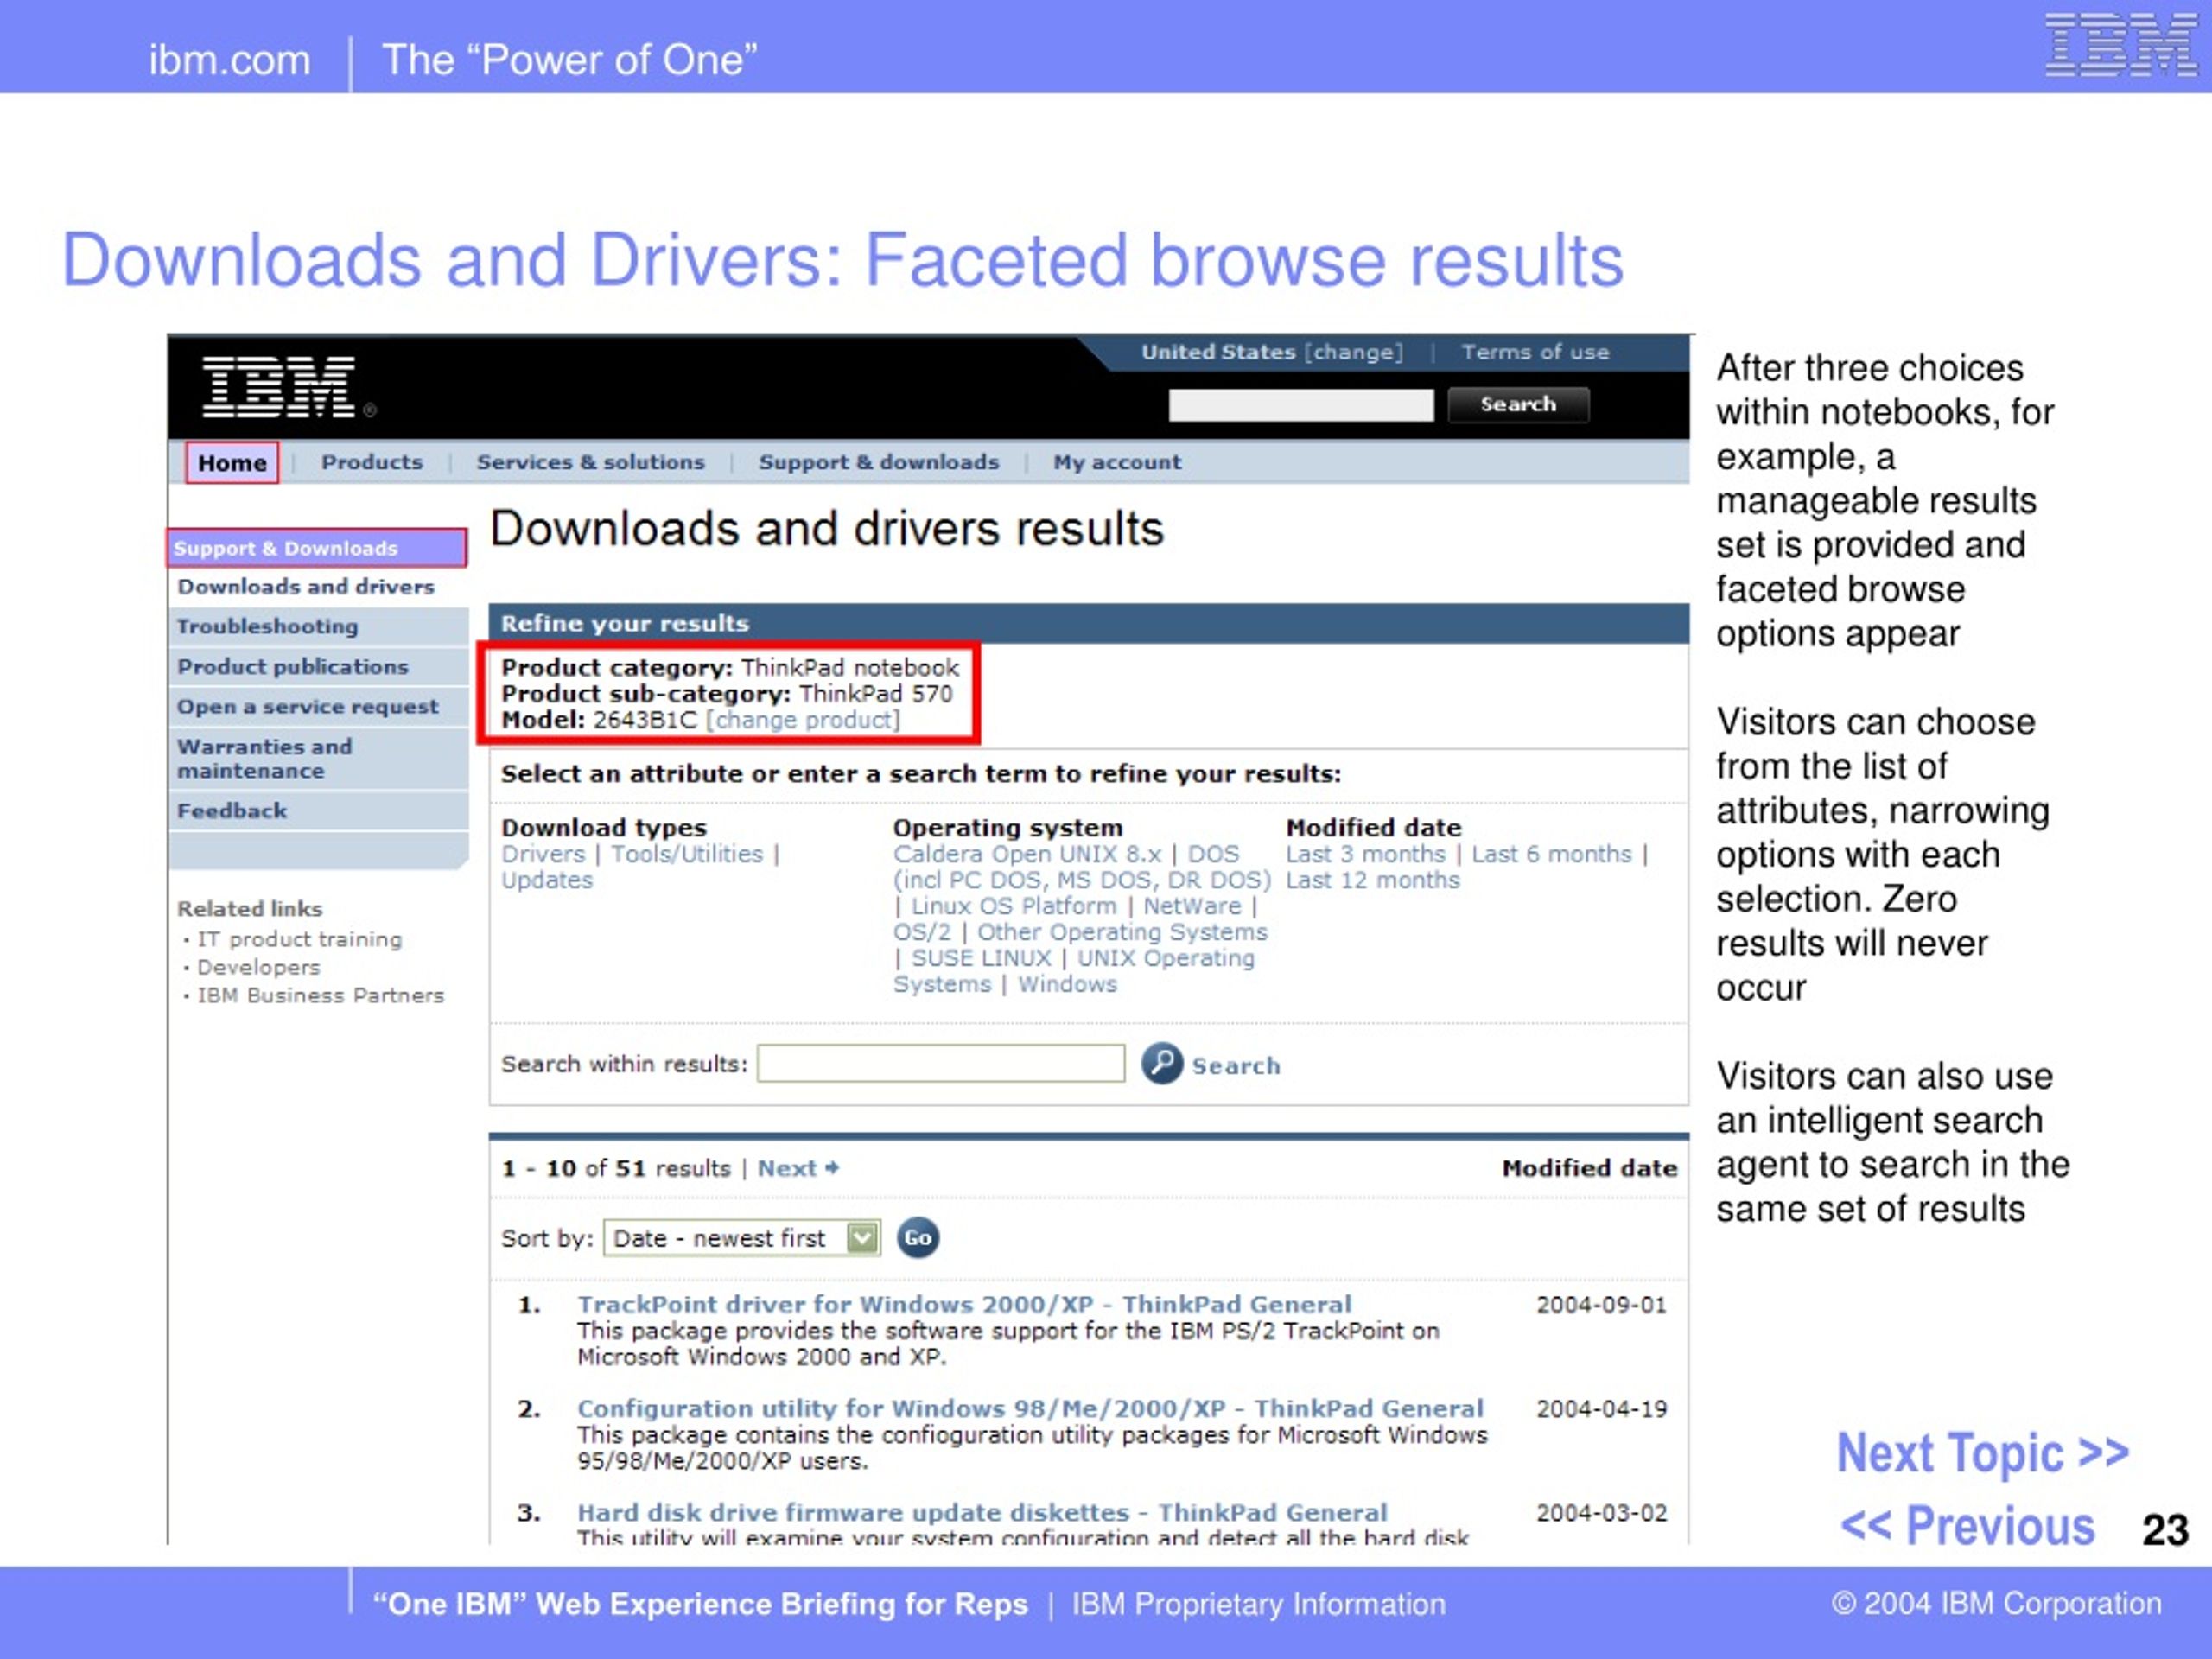The image size is (2212, 1659).
Task: Open the IBM Business Partners link
Action: click(320, 995)
